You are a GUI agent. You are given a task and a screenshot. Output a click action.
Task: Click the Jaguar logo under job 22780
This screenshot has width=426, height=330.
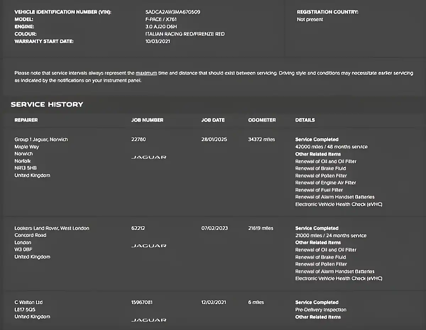[x=149, y=157]
